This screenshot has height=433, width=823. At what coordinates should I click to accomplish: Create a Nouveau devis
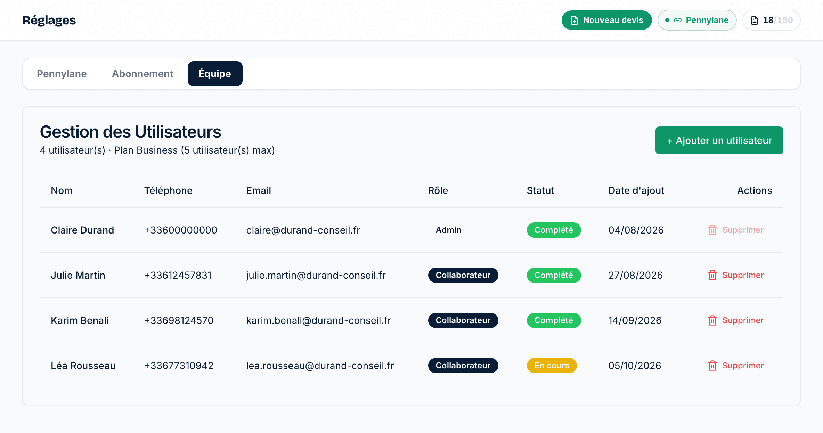(607, 20)
